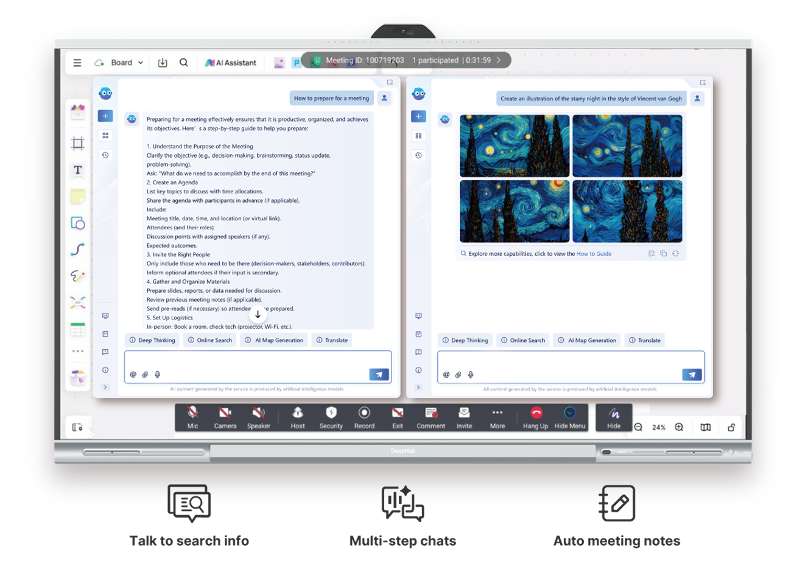Viewport: 794px width, 564px height.
Task: Toggle the Speaker in meeting bar
Action: tap(258, 417)
